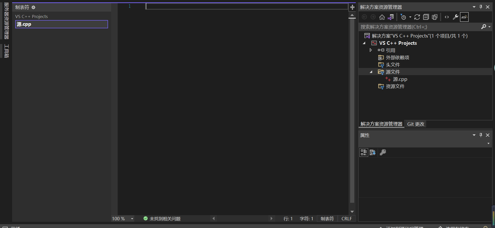Open the 服务器资源管理器 side tab
This screenshot has height=228, width=495.
pos(6,21)
